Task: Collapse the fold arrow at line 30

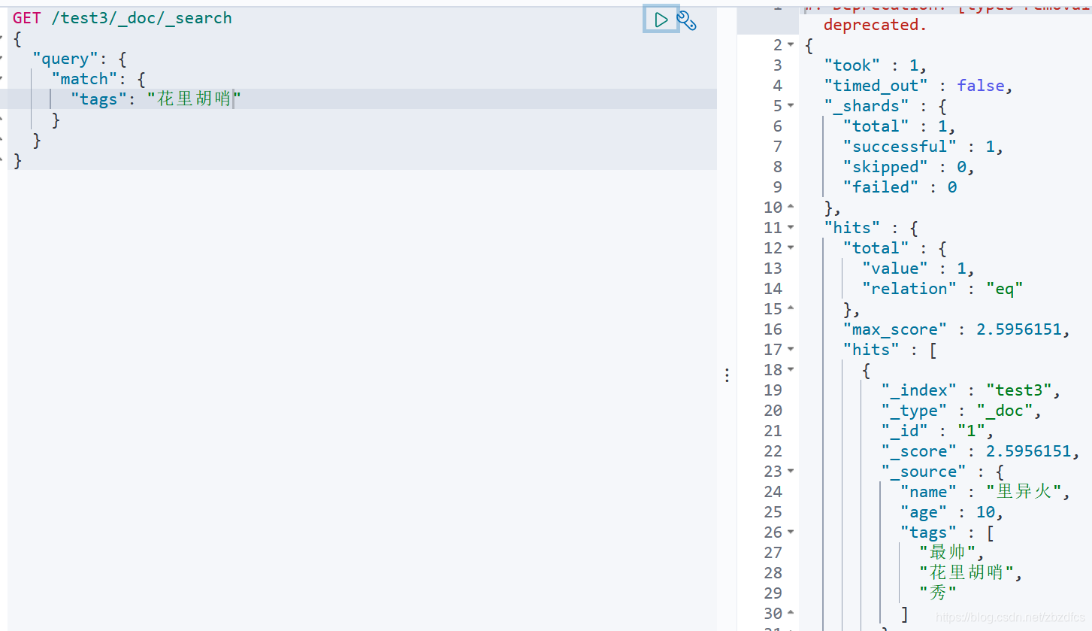Action: click(790, 614)
